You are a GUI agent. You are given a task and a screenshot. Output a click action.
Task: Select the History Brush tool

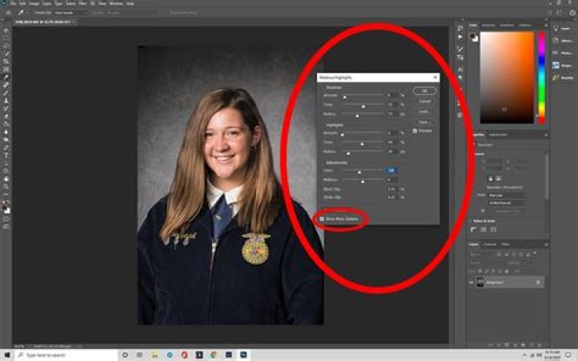tap(6, 108)
